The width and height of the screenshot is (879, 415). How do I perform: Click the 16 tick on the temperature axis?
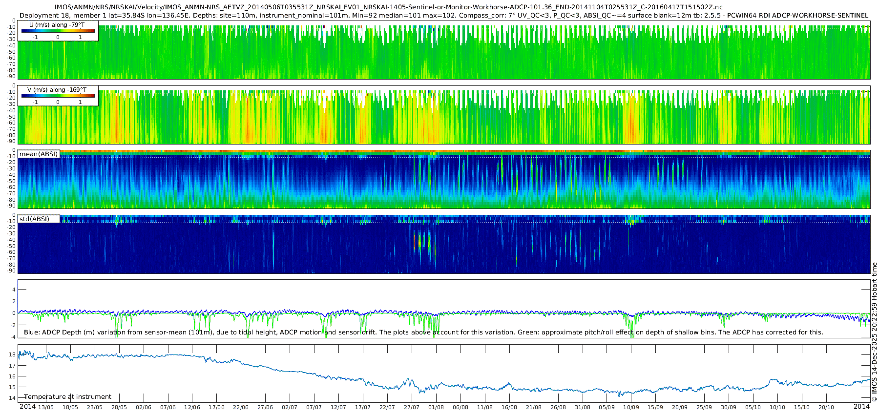13,376
